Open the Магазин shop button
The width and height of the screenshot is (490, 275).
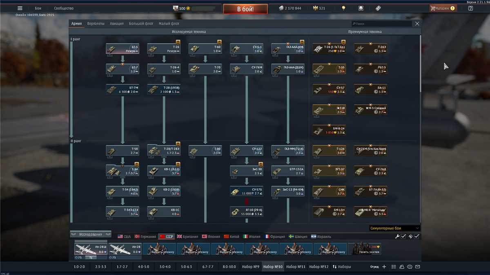pyautogui.click(x=443, y=8)
